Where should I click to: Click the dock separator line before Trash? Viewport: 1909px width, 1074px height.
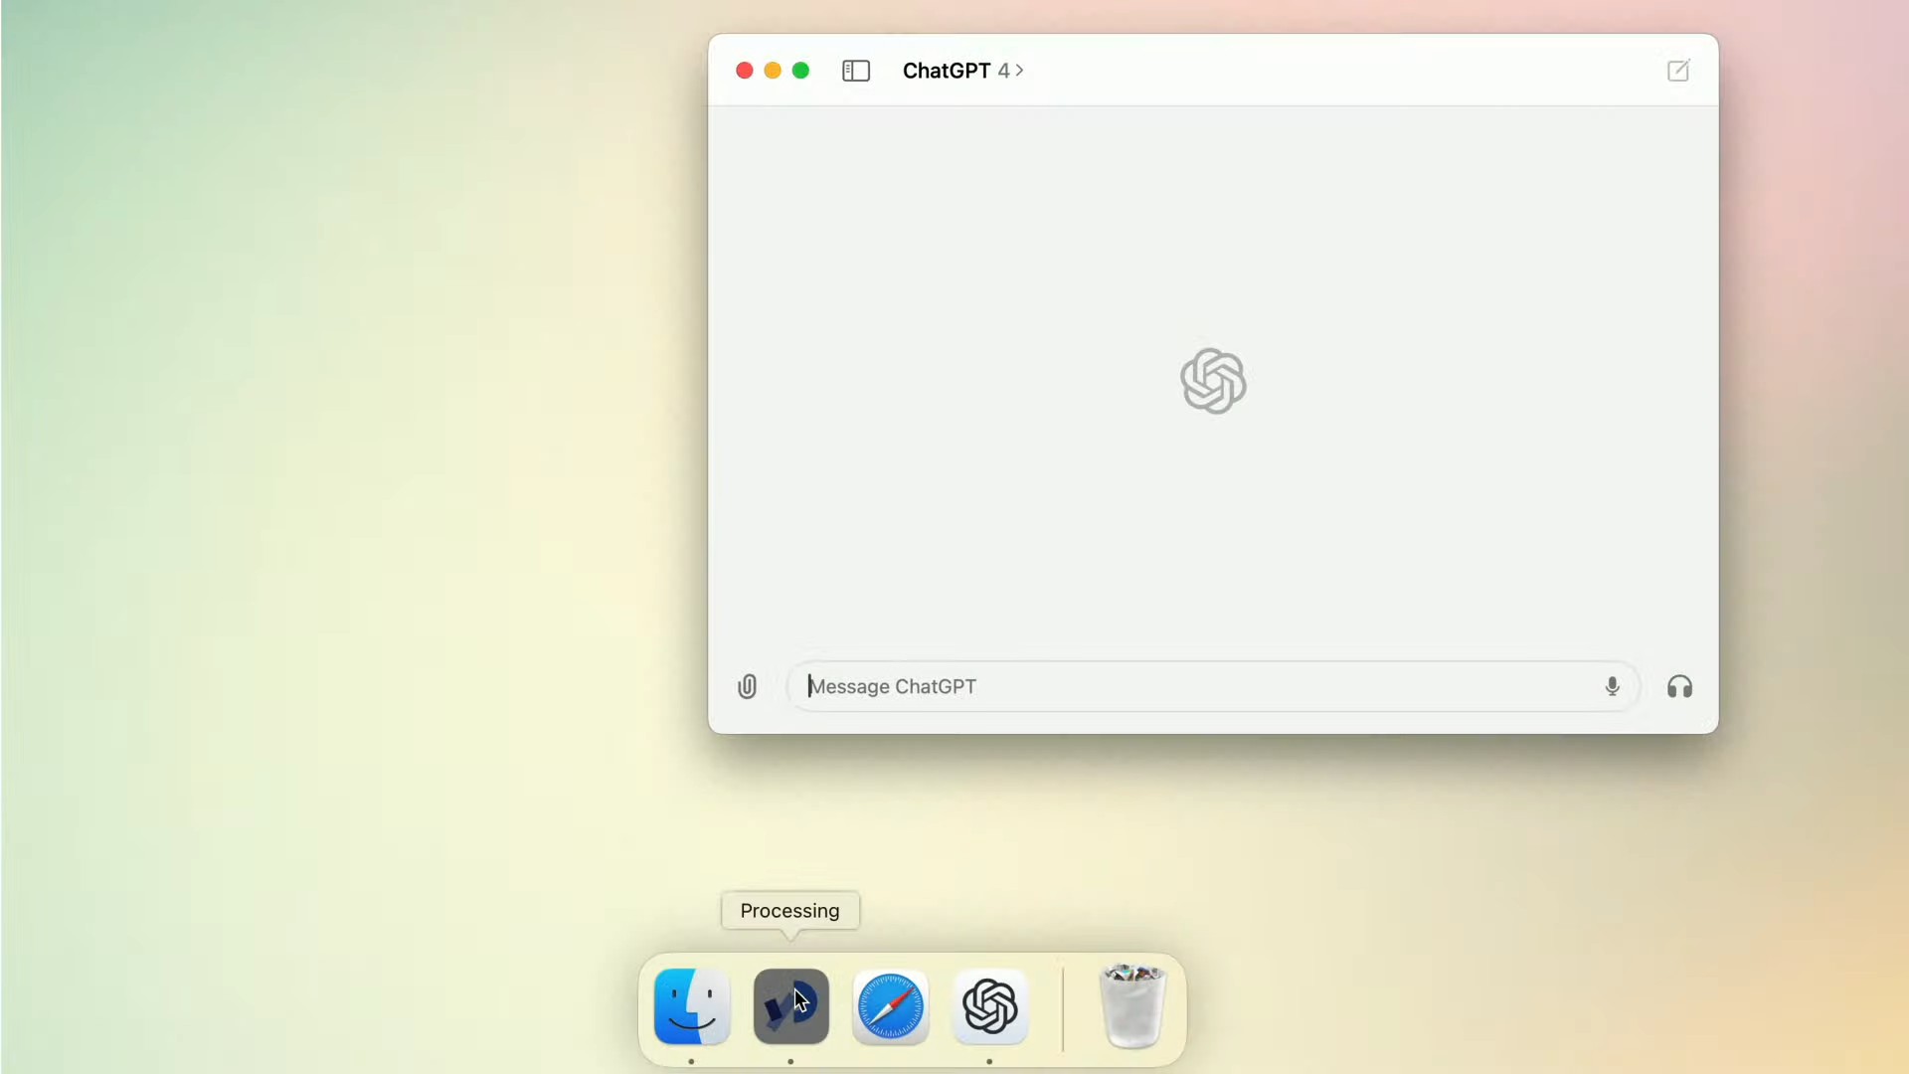pyautogui.click(x=1063, y=1008)
